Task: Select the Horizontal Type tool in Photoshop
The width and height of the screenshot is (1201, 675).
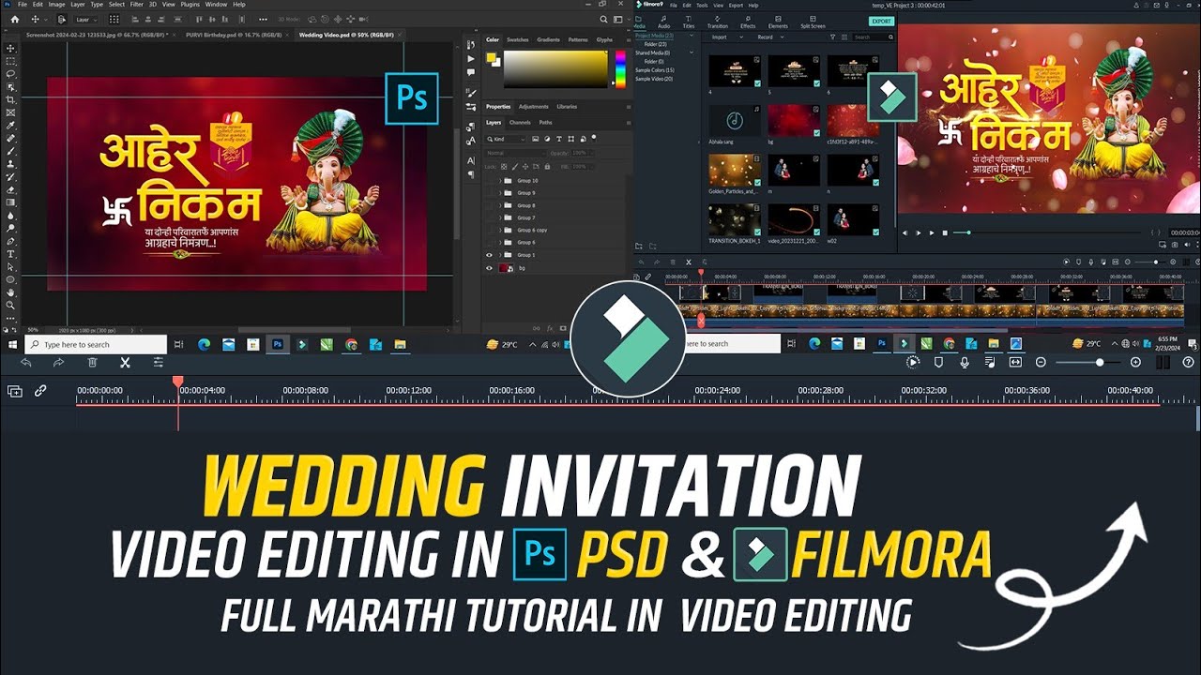Action: [10, 254]
